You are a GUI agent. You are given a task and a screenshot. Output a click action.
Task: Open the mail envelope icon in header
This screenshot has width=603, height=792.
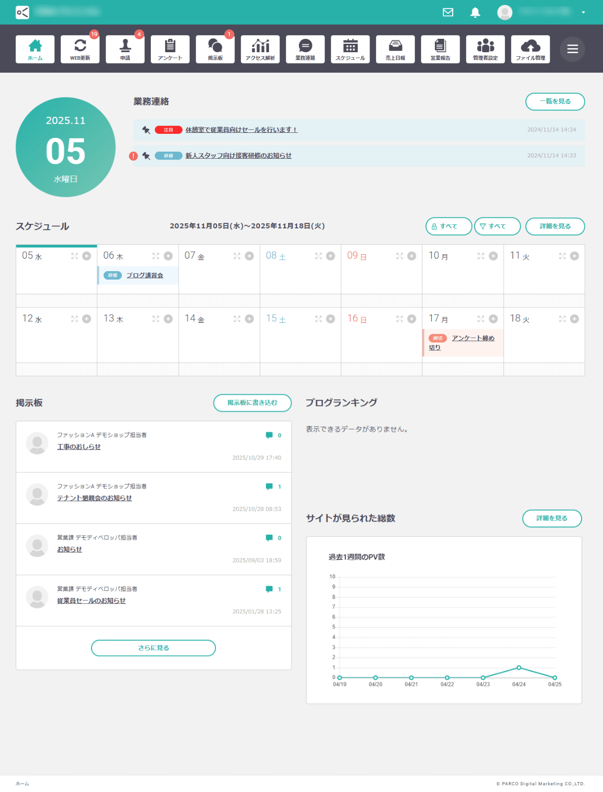[x=448, y=12]
